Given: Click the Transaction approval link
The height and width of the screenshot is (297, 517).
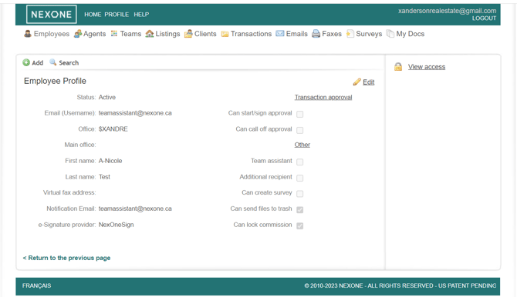Looking at the screenshot, I should coord(323,98).
